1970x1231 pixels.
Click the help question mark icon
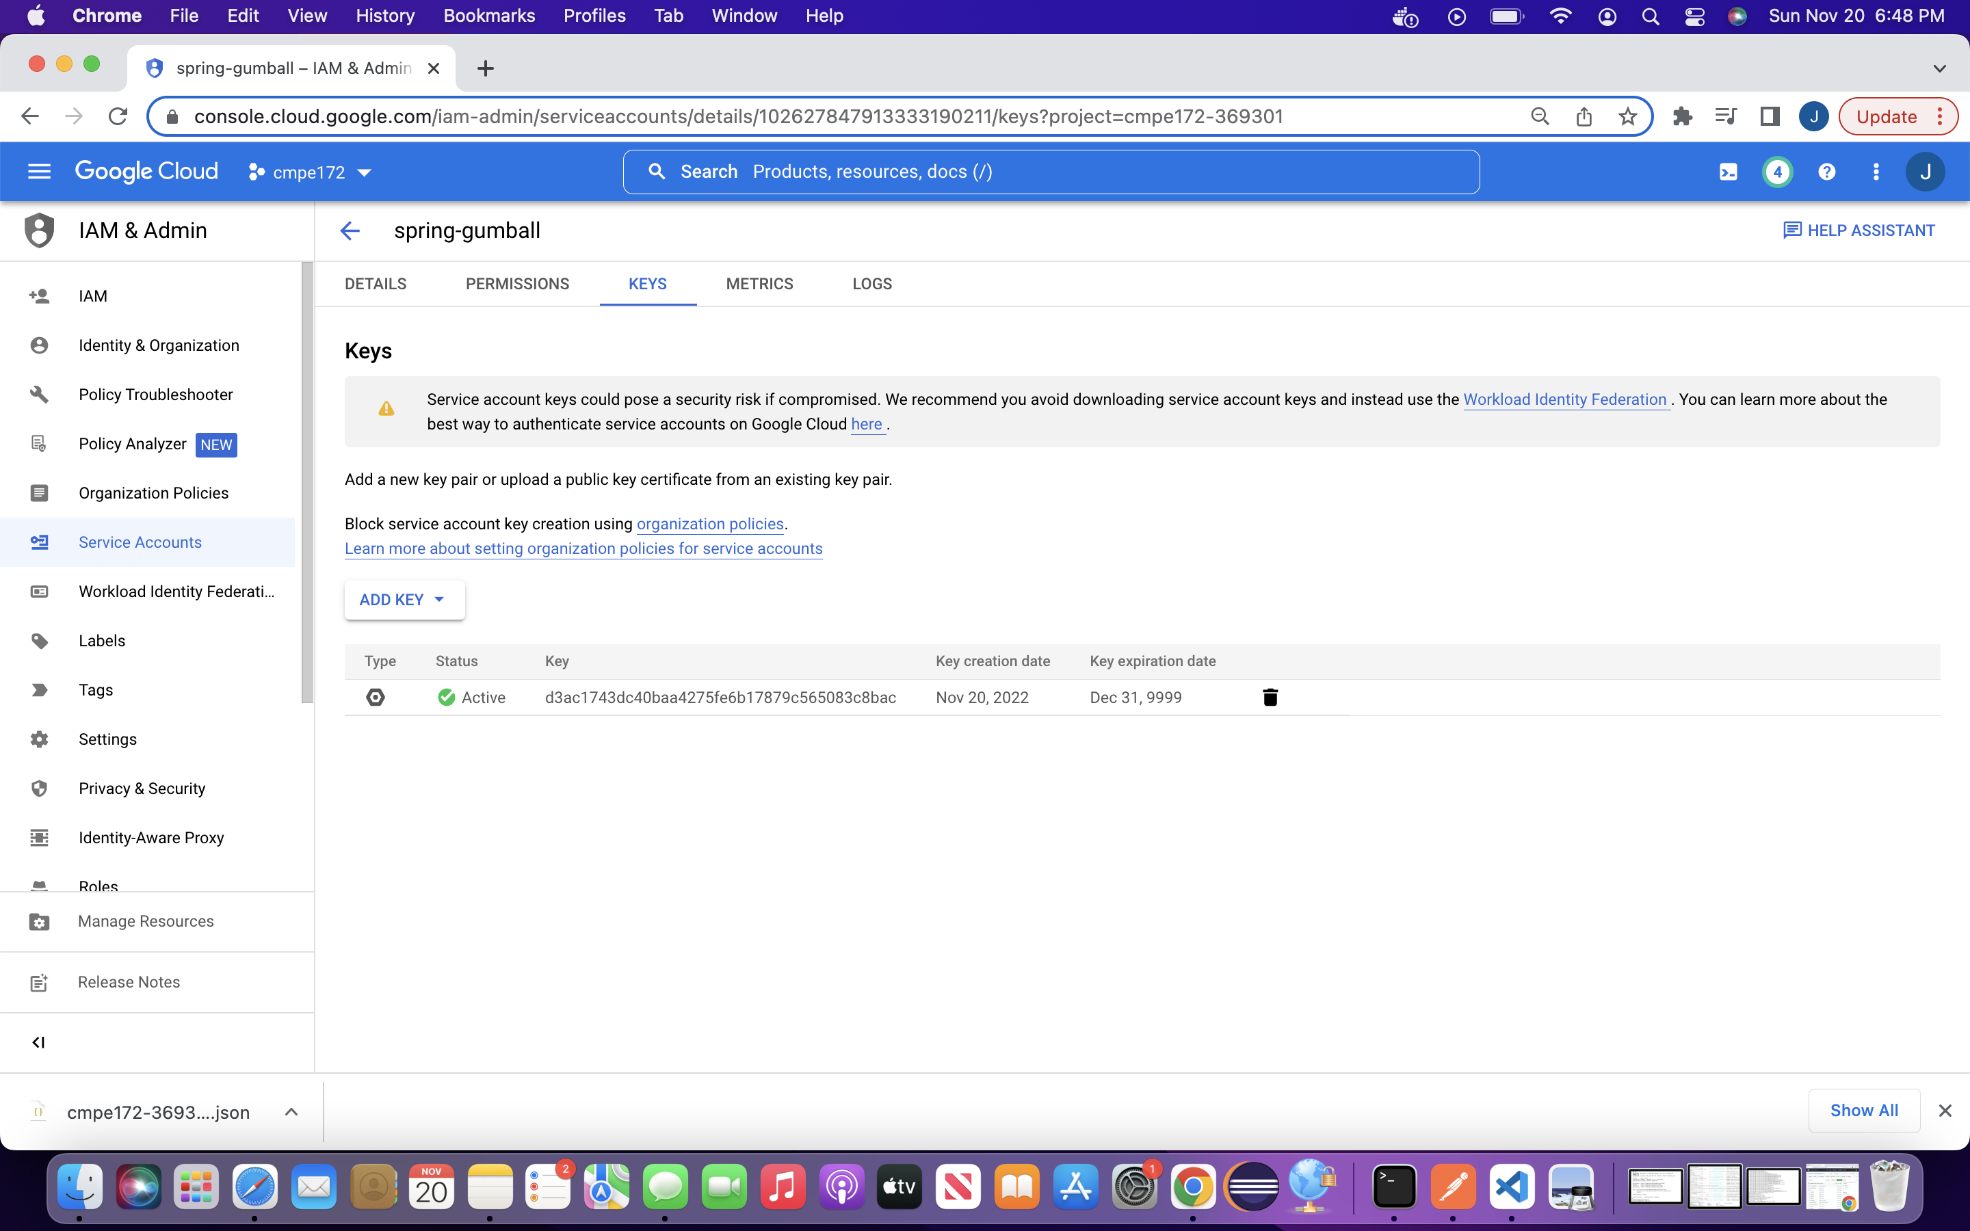pos(1826,172)
